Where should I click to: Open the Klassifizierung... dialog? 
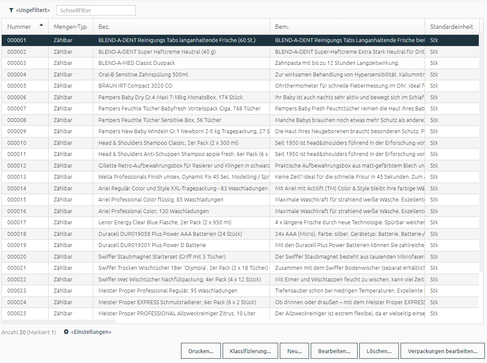click(250, 351)
